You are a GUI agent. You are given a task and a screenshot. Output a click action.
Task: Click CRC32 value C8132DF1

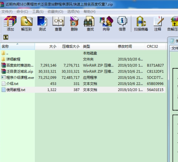(155, 71)
